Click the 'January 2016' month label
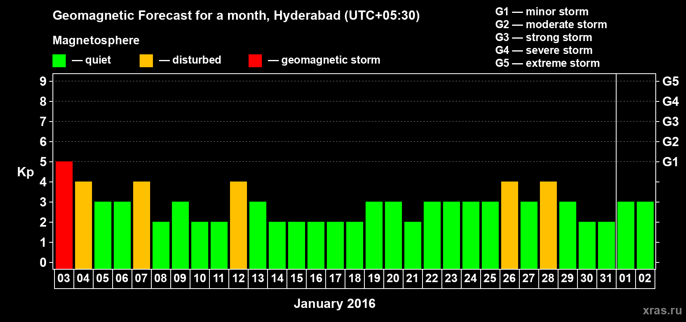Screen dimensions: 686x322 pyautogui.click(x=335, y=303)
